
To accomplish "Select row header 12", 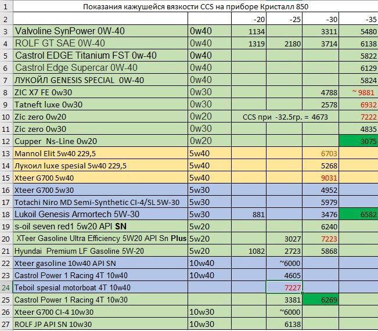I will (x=6, y=141).
